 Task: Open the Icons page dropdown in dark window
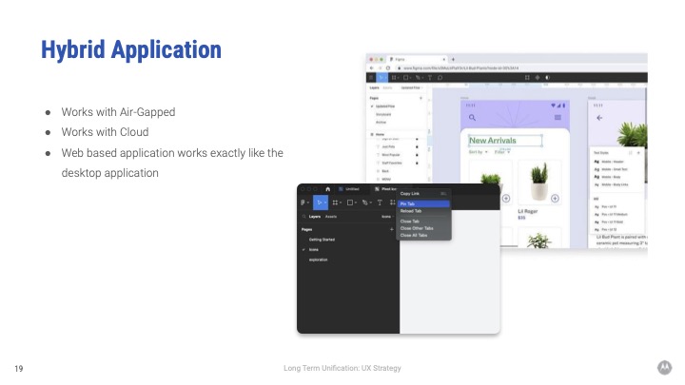(387, 217)
